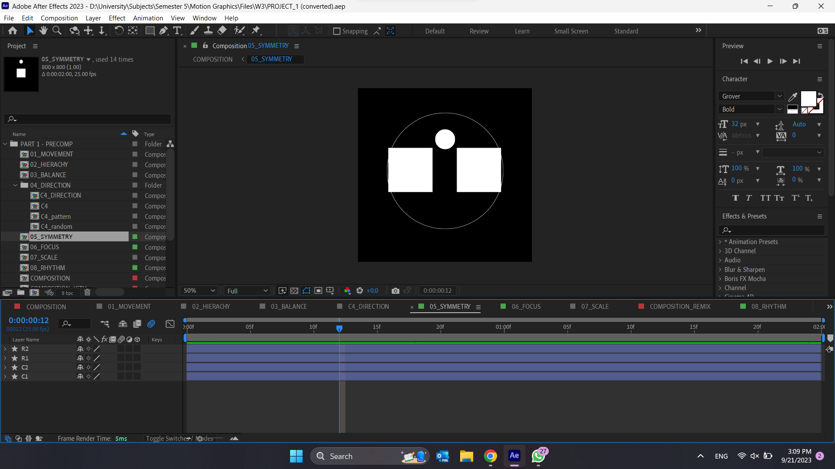Viewport: 835px width, 469px height.
Task: Open the Animation menu
Action: [x=148, y=18]
